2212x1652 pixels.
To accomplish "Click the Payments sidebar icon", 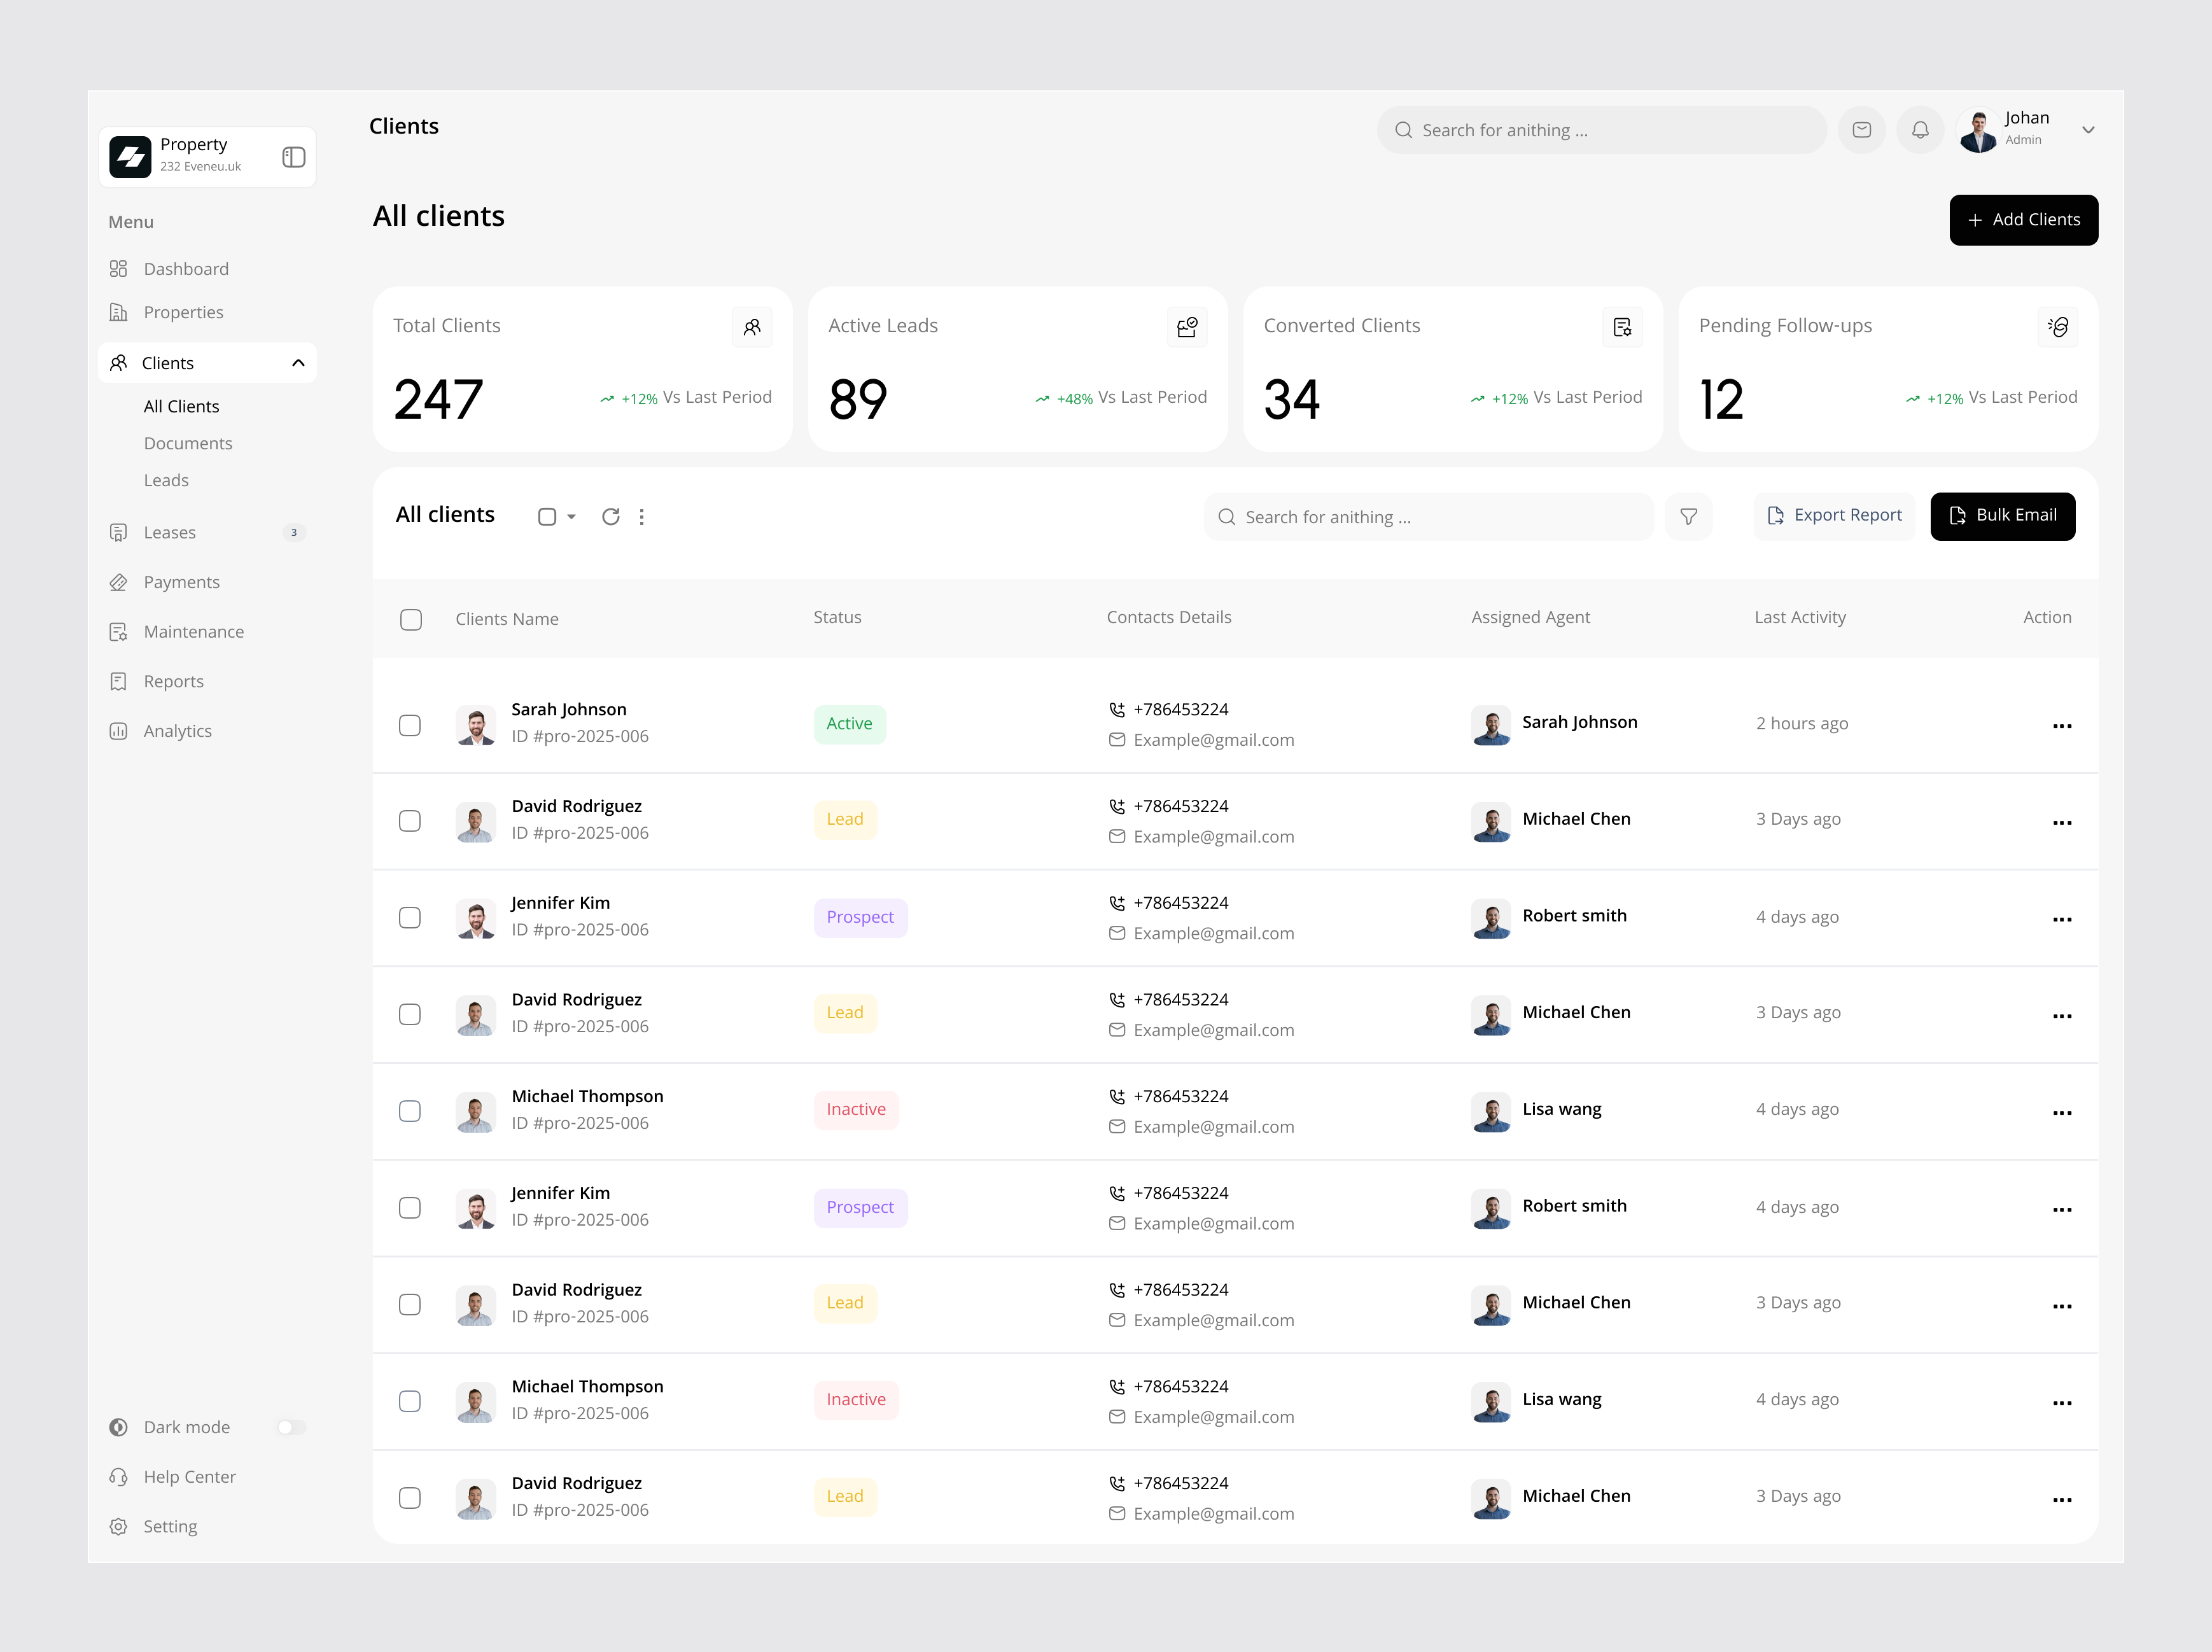I will [x=119, y=581].
